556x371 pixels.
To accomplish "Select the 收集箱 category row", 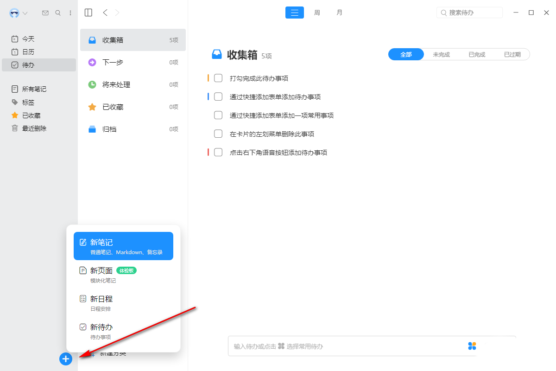I will point(133,40).
